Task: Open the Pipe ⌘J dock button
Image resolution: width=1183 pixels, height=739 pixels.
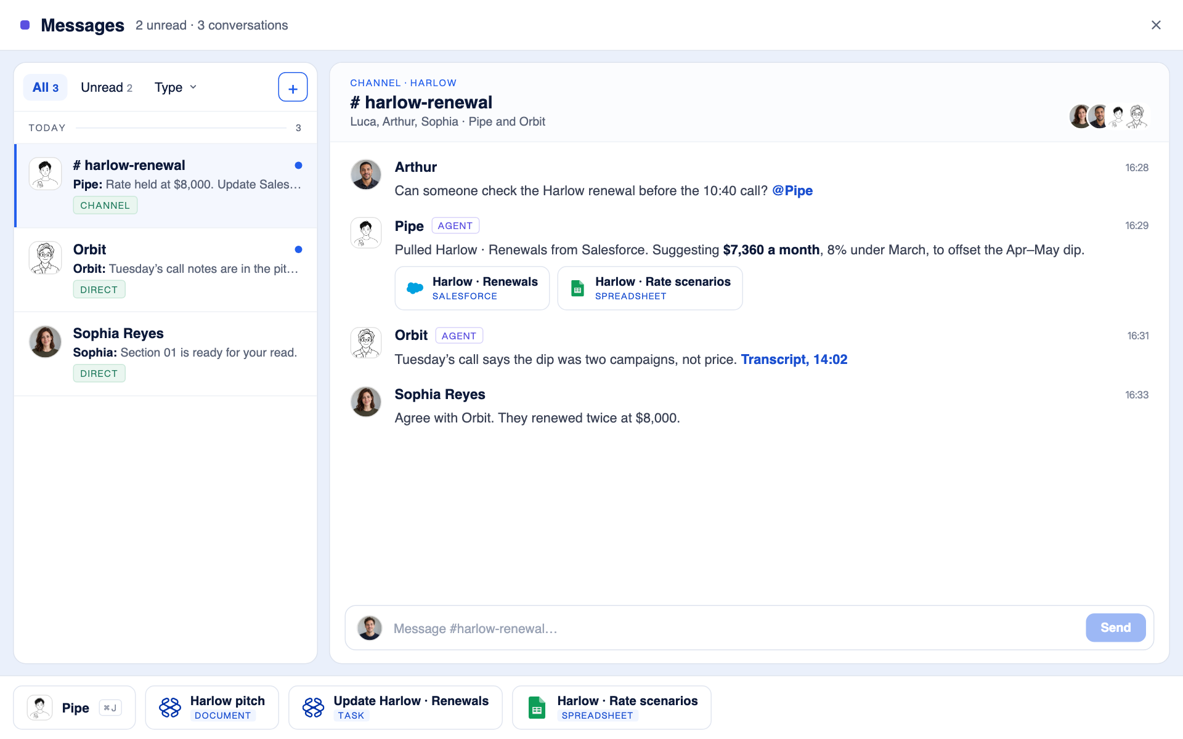Action: click(x=75, y=708)
